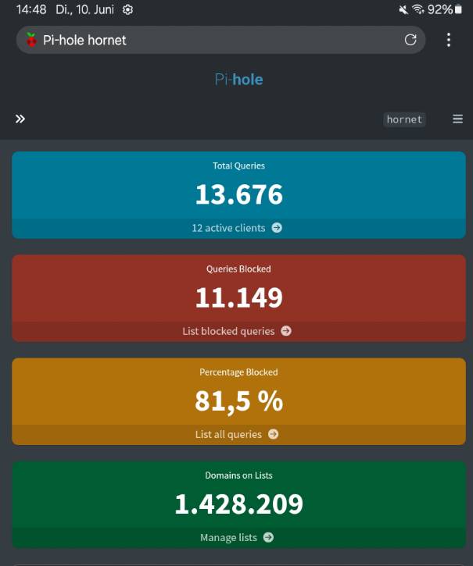The image size is (473, 566).
Task: Click arrow icon beside List all queries
Action: (274, 434)
